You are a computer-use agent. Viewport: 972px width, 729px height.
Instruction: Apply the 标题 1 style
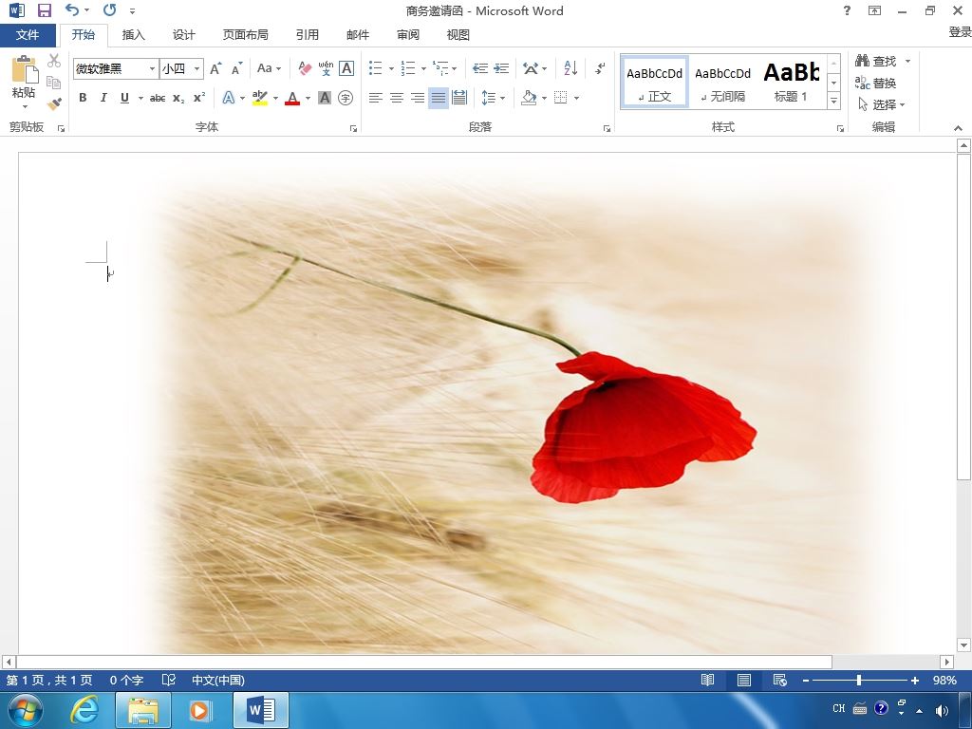pos(791,82)
